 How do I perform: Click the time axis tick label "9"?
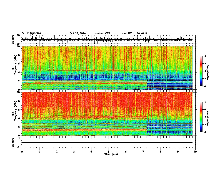[x=178, y=152]
